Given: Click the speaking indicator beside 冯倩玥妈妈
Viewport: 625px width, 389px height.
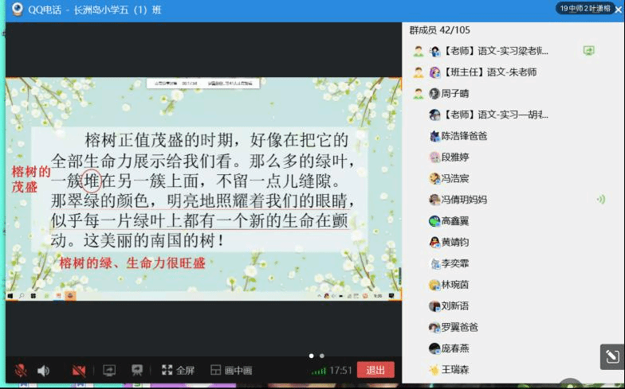Looking at the screenshot, I should tap(600, 200).
